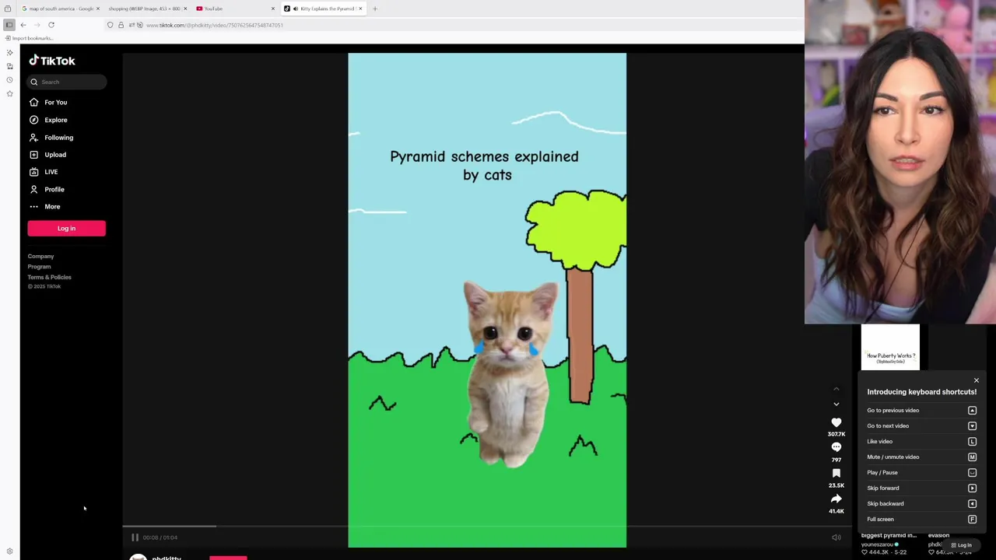
Task: Switch to the map of south america tab
Action: pyautogui.click(x=61, y=9)
